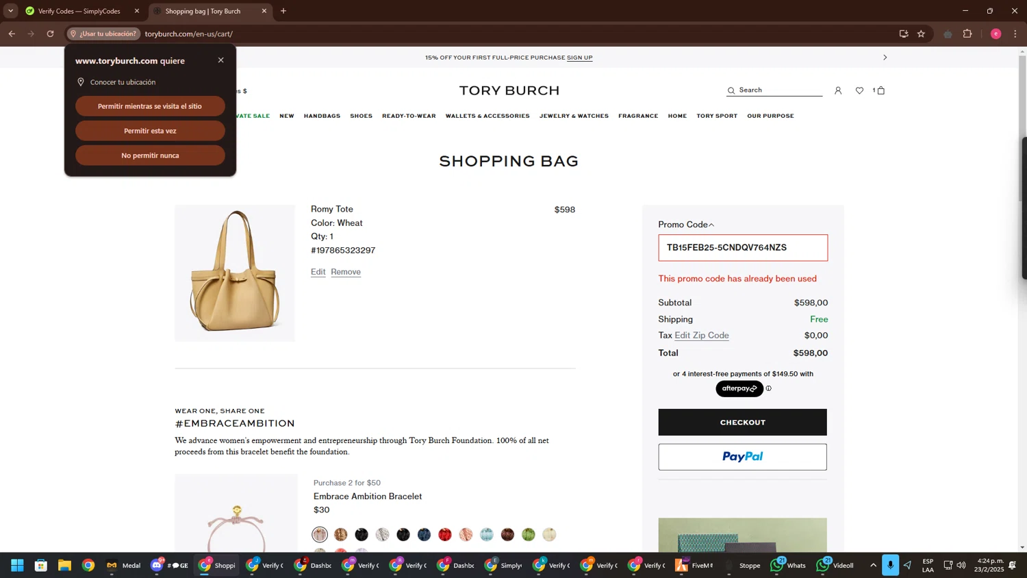Open the notifications bell

pos(1012,565)
